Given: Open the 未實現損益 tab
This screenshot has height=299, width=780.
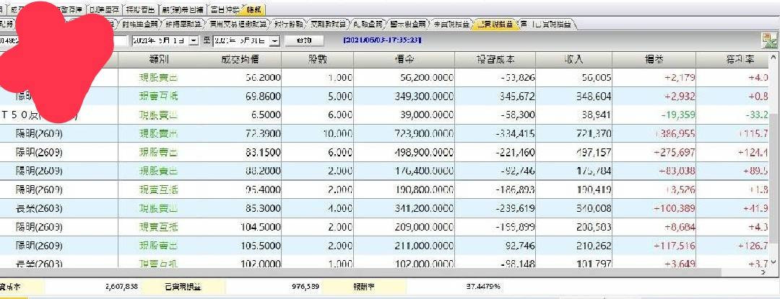Looking at the screenshot, I should (x=451, y=24).
